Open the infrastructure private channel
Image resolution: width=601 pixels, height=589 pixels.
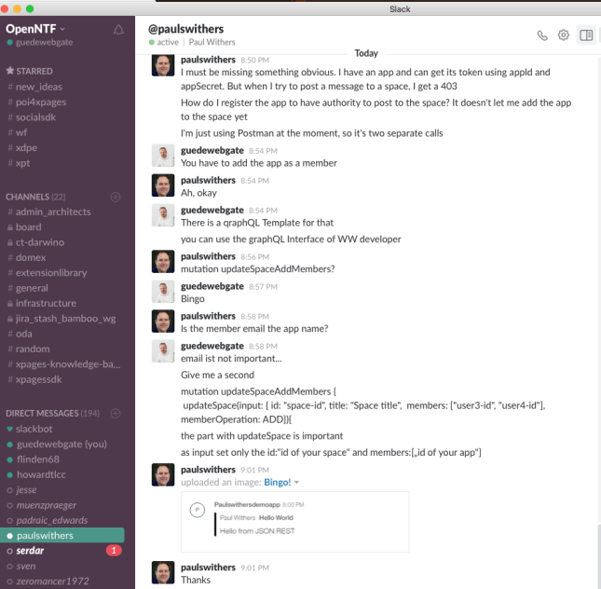42,303
